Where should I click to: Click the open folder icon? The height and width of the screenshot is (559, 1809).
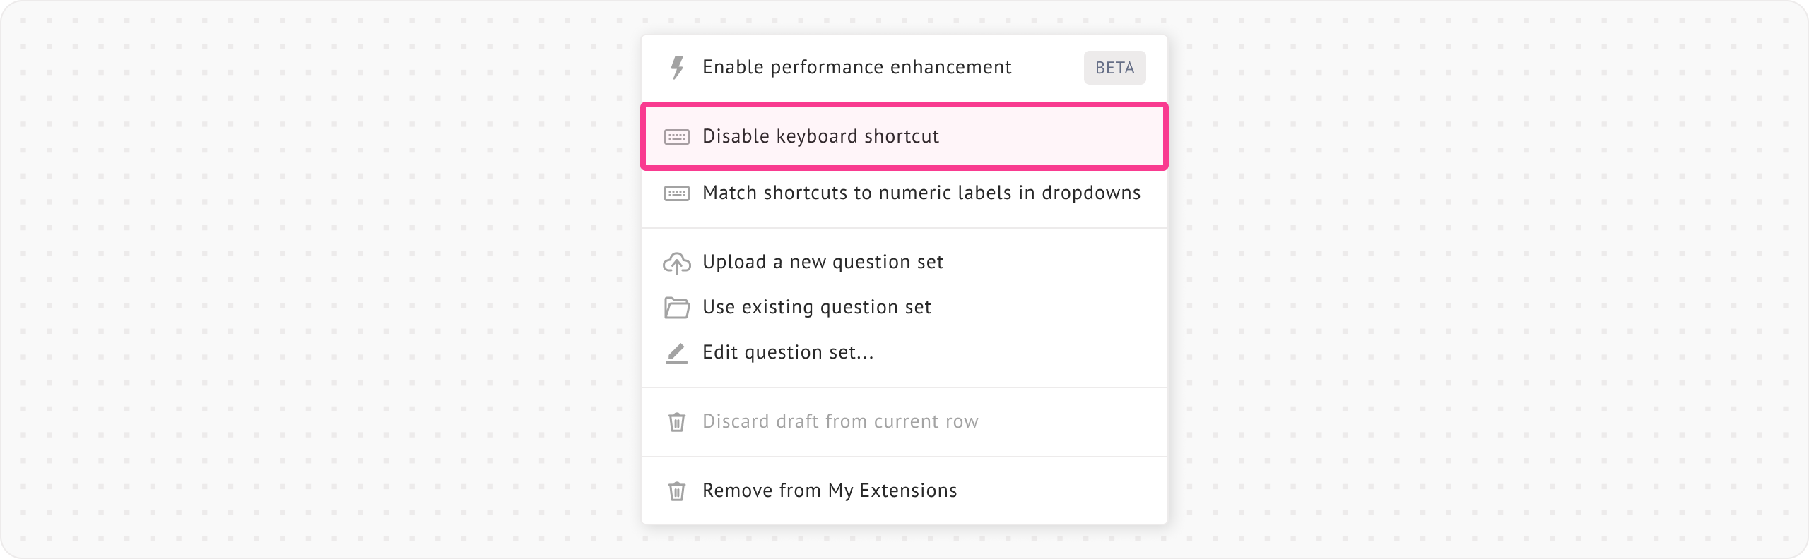pos(677,308)
